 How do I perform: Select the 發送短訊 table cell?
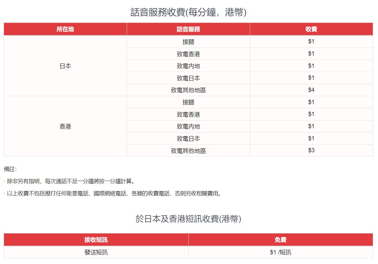coord(96,252)
